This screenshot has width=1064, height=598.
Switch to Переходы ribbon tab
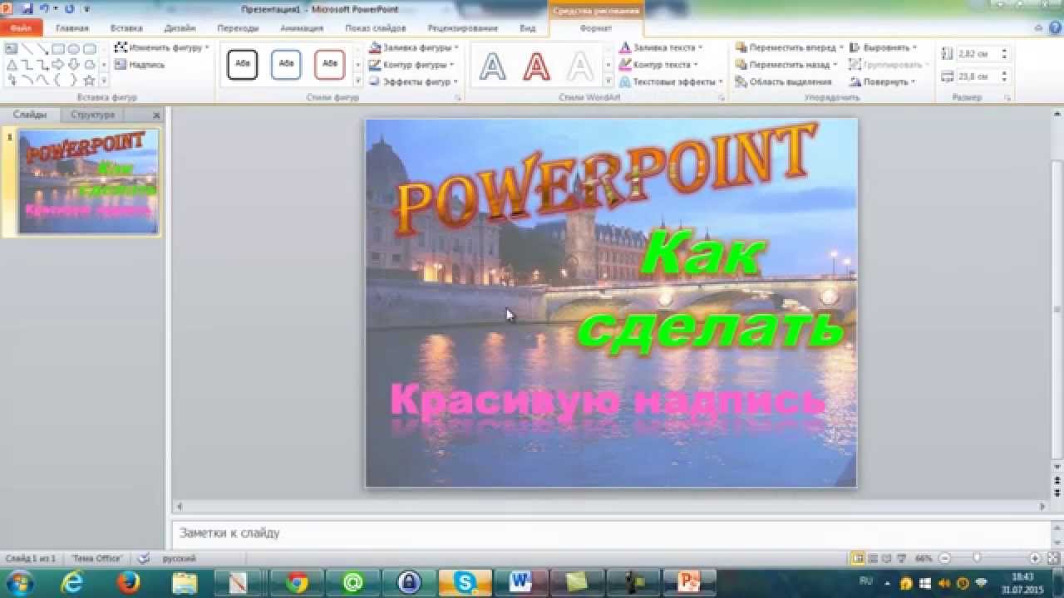click(x=238, y=28)
